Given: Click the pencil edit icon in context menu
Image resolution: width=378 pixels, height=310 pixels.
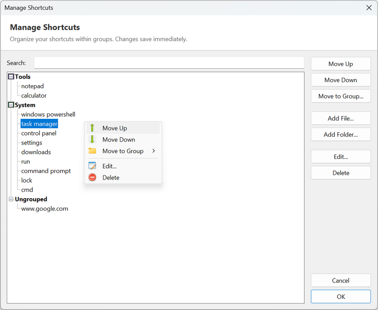Looking at the screenshot, I should click(92, 166).
